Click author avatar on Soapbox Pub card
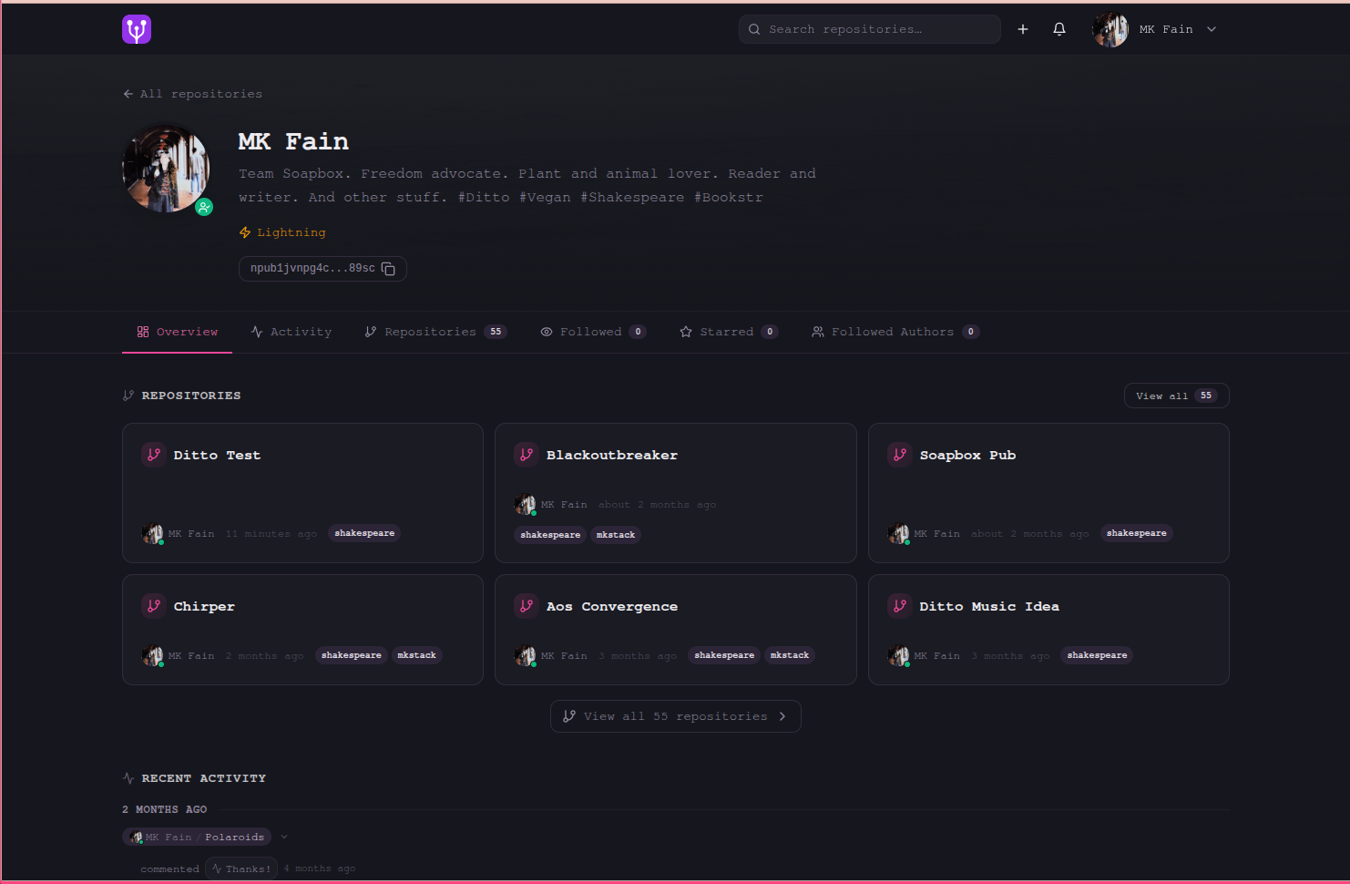Screen dimensions: 1350x884 [x=898, y=534]
